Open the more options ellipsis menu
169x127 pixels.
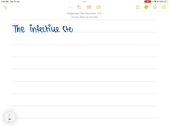coord(155,7)
